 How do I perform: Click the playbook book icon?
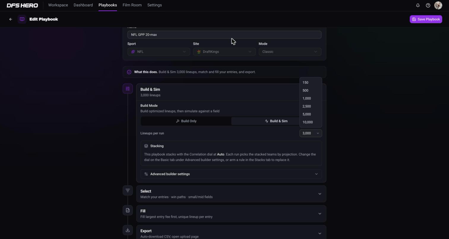[x=22, y=19]
